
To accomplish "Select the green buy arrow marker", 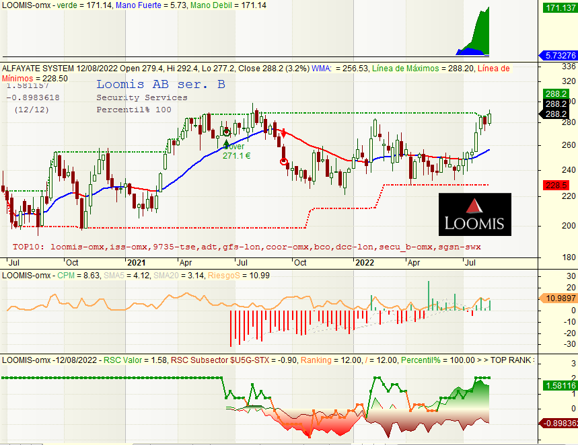I will tap(226, 144).
